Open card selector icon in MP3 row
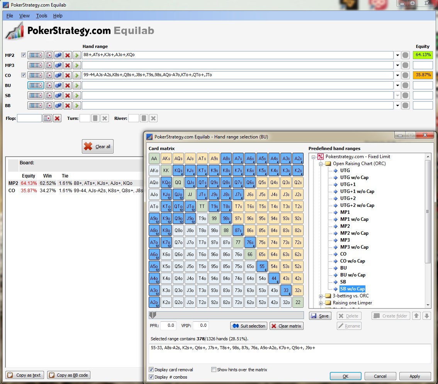The height and width of the screenshot is (384, 438). [49, 65]
